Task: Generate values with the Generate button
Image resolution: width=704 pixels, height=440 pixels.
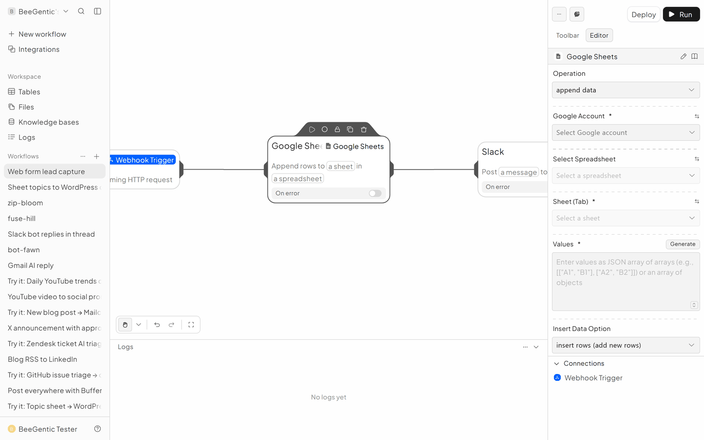Action: pos(682,244)
